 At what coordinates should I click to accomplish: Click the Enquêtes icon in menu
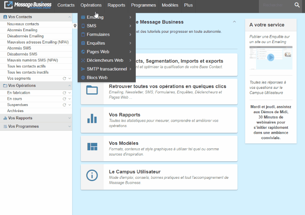tap(83, 43)
